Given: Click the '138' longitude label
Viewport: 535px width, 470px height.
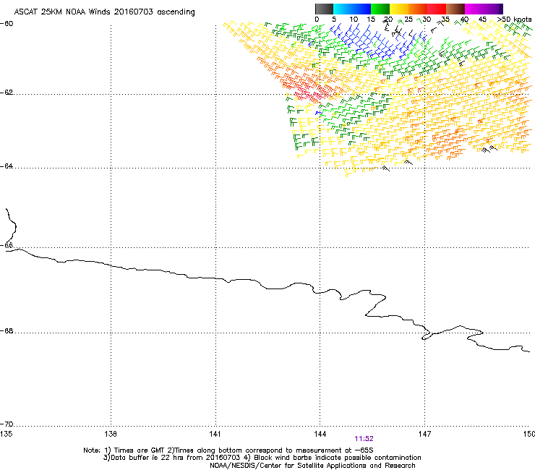Looking at the screenshot, I should click(111, 434).
